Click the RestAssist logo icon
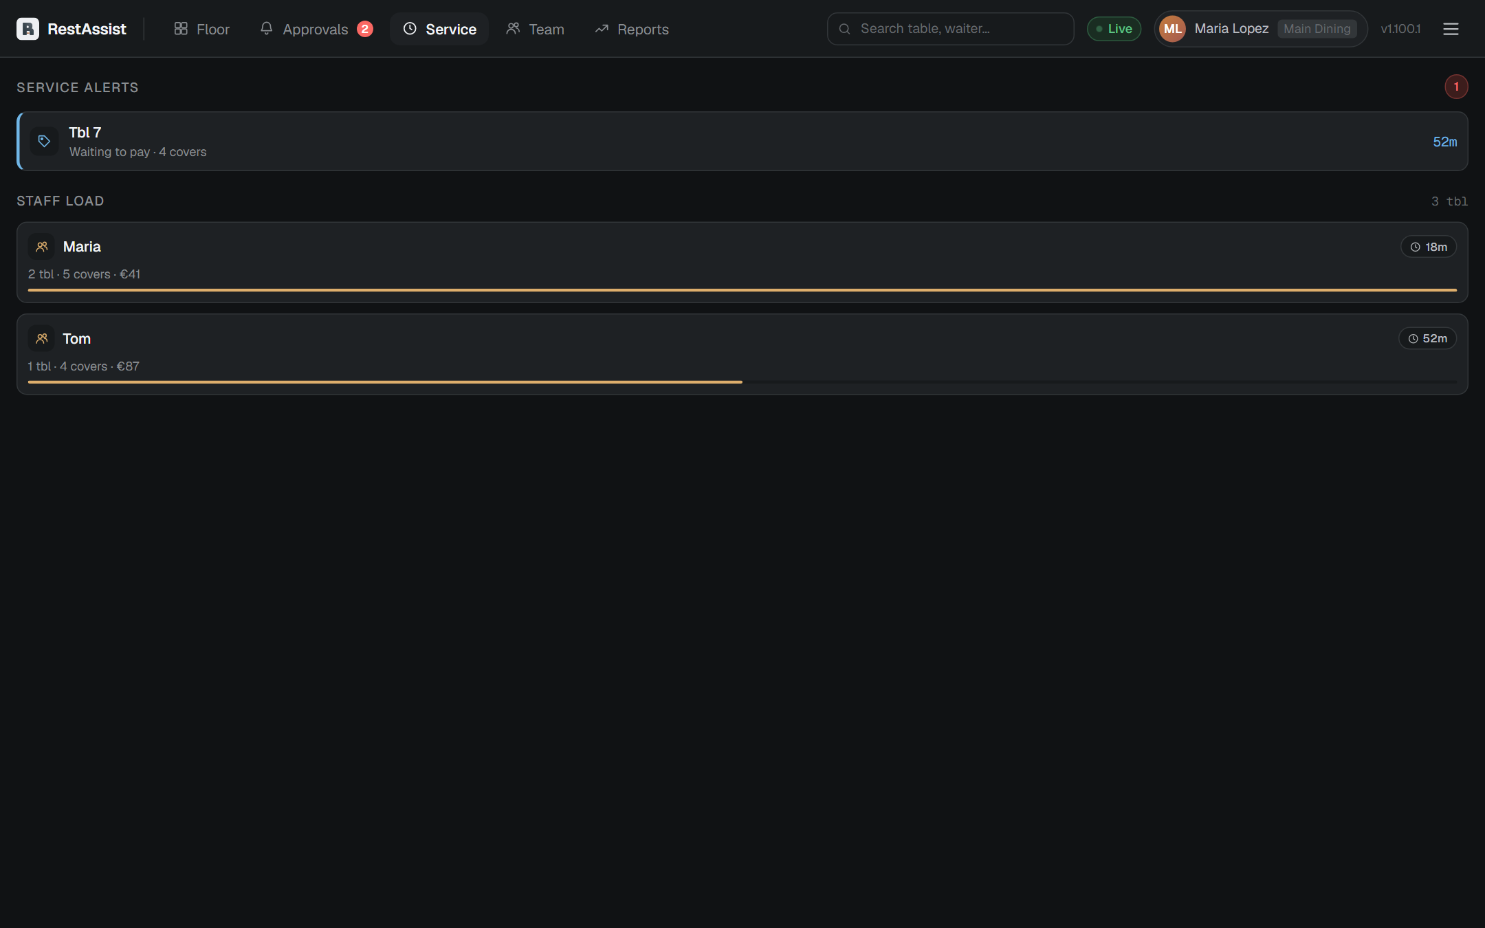 point(27,29)
